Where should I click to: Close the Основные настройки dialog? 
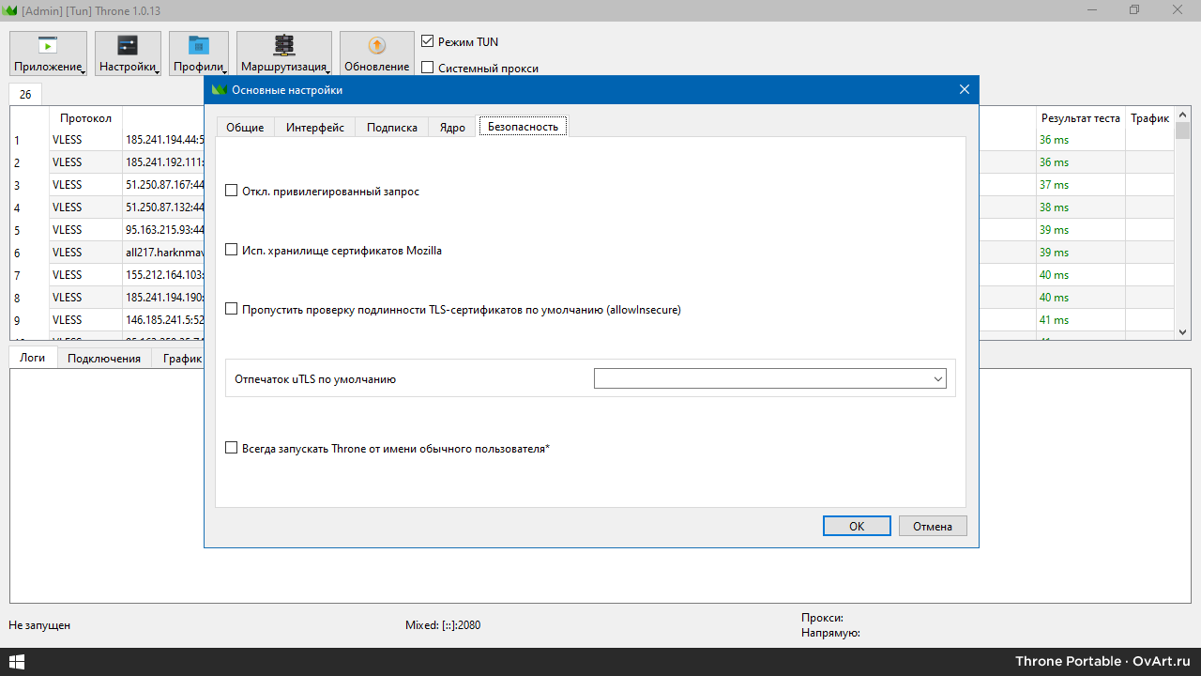pyautogui.click(x=964, y=89)
